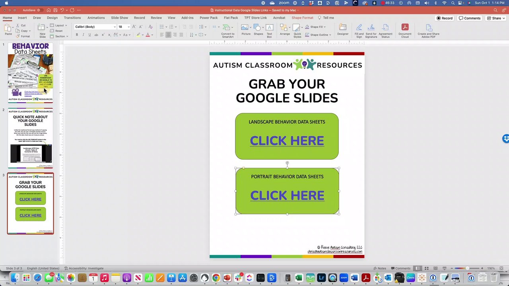Toggle Strikethrough formatting
Image resolution: width=509 pixels, height=286 pixels.
96,35
